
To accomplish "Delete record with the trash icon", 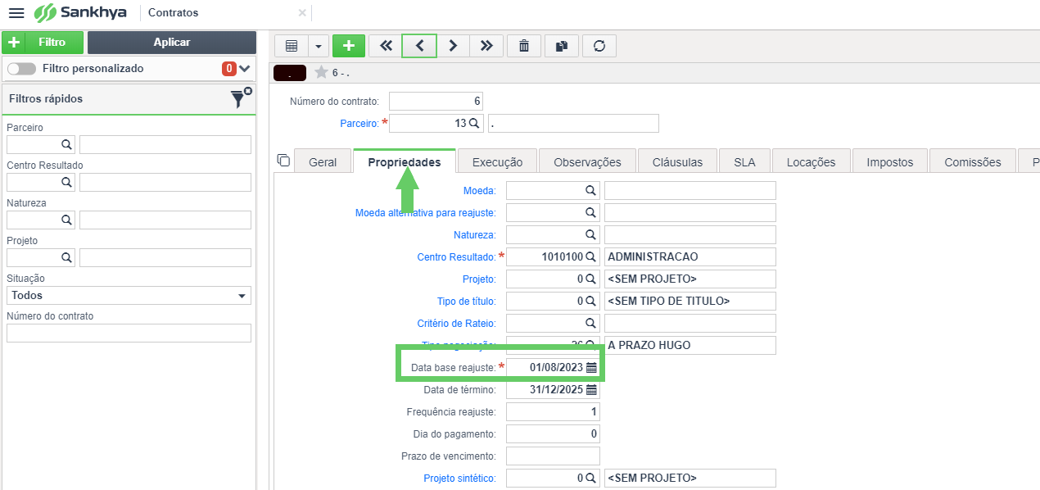I will point(524,46).
